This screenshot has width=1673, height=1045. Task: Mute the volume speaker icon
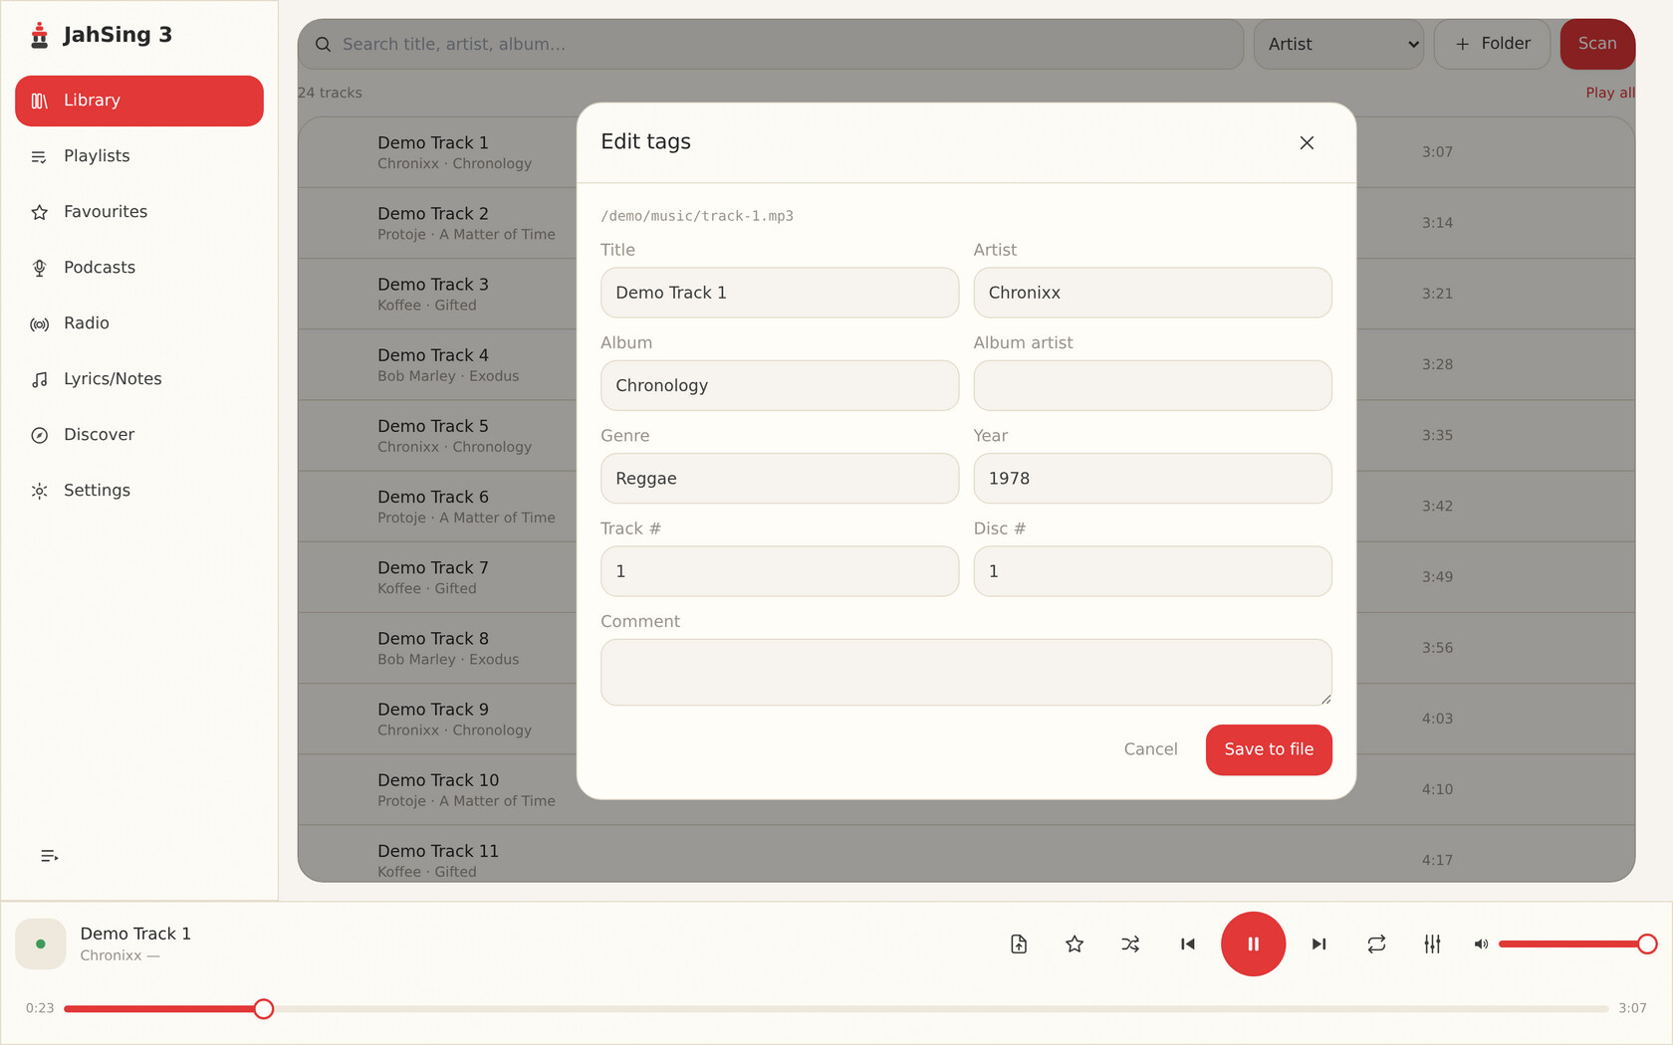coord(1481,943)
